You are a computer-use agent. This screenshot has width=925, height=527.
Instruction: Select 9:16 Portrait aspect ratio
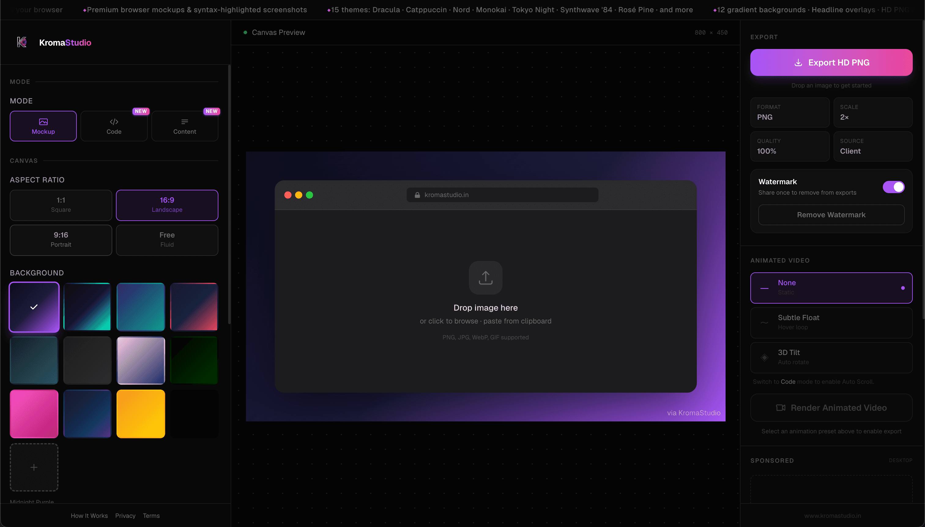pos(61,240)
